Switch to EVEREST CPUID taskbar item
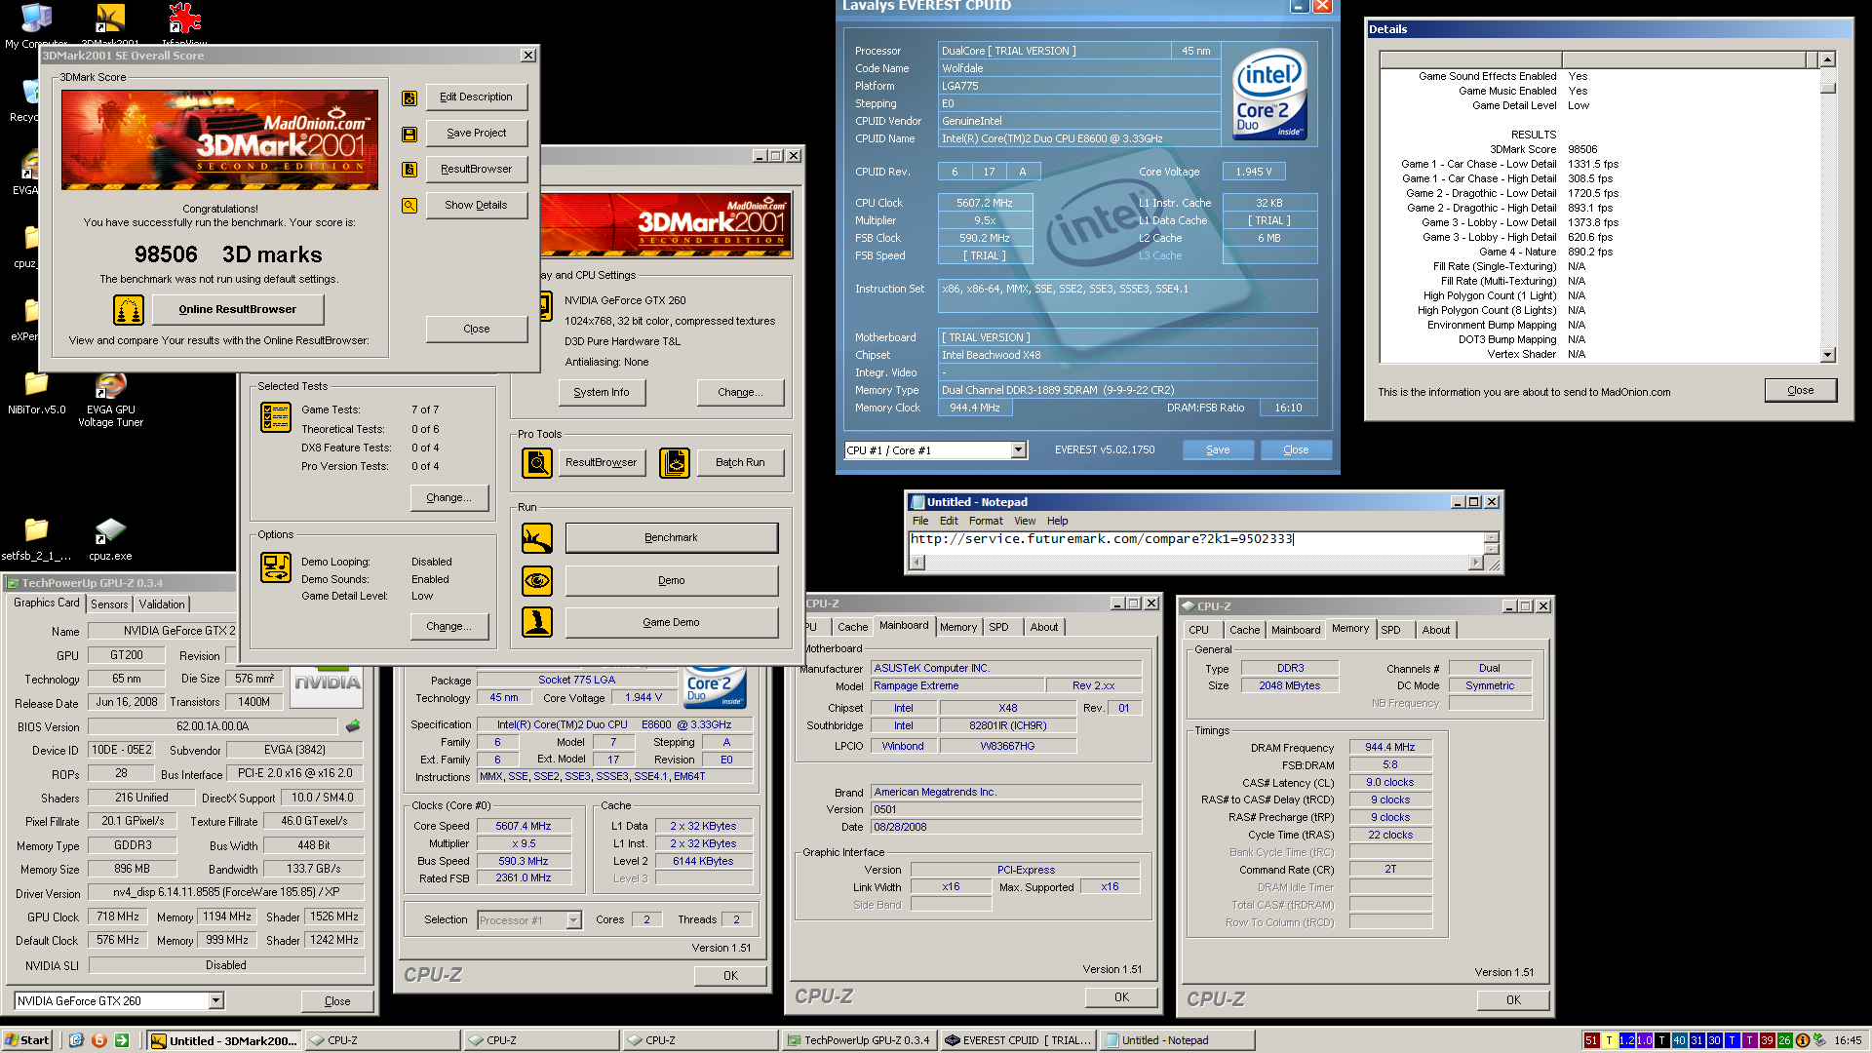 click(x=1019, y=1040)
